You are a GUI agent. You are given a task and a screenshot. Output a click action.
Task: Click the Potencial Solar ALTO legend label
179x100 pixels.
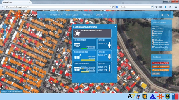[160, 63]
